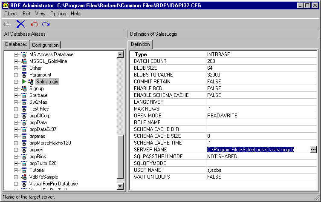Select the Signup alias icon
Image resolution: width=321 pixels, height=202 pixels.
pos(24,88)
